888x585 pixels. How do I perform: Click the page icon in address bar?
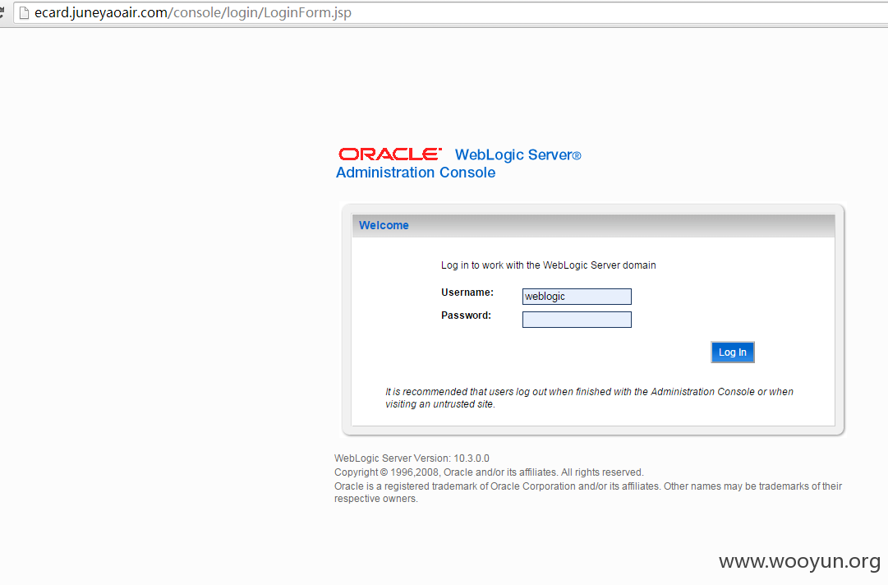click(x=24, y=12)
